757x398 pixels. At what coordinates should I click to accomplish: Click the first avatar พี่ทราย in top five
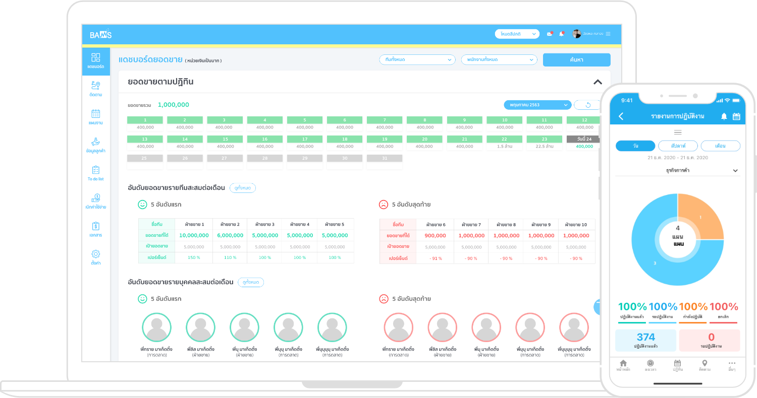tap(157, 327)
